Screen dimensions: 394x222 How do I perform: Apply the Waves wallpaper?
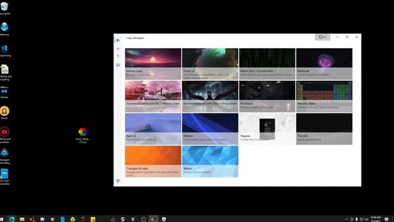click(210, 162)
